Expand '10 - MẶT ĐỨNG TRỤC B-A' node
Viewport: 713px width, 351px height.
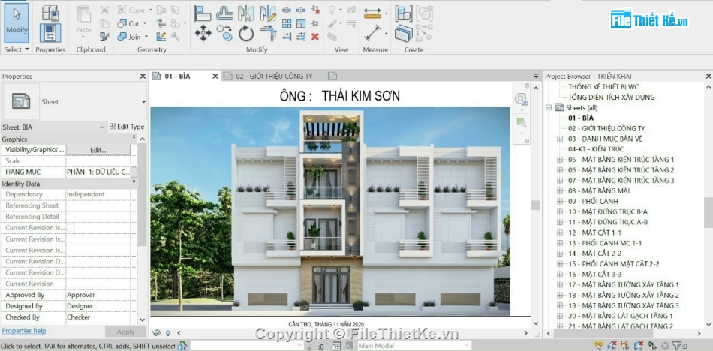click(560, 211)
